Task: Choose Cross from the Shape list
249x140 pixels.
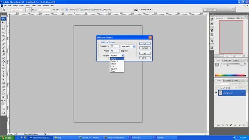Action: tap(117, 71)
